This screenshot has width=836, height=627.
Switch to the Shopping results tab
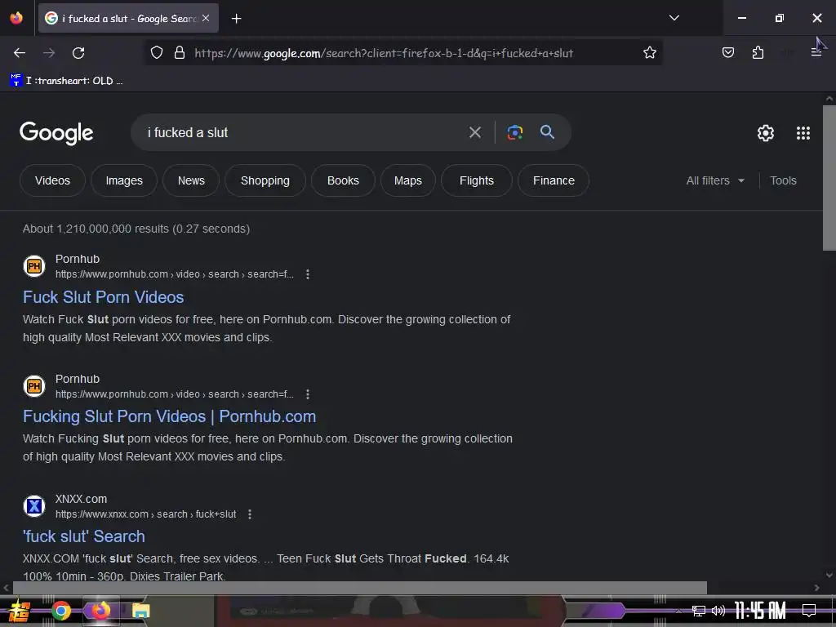pyautogui.click(x=265, y=180)
